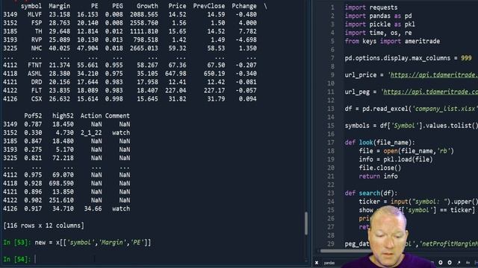Image resolution: width=478 pixels, height=268 pixels.
Task: Click the 'high52' column header
Action: coord(63,116)
